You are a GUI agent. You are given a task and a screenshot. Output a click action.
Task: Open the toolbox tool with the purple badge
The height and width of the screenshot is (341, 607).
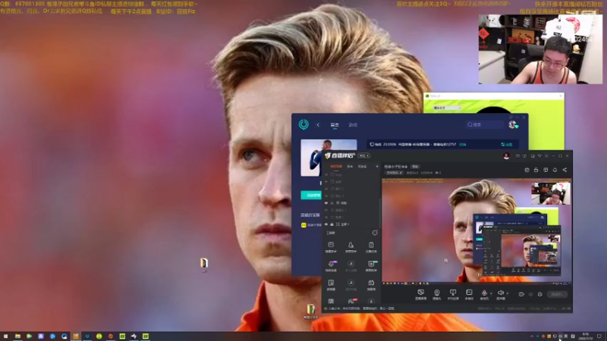pyautogui.click(x=331, y=266)
